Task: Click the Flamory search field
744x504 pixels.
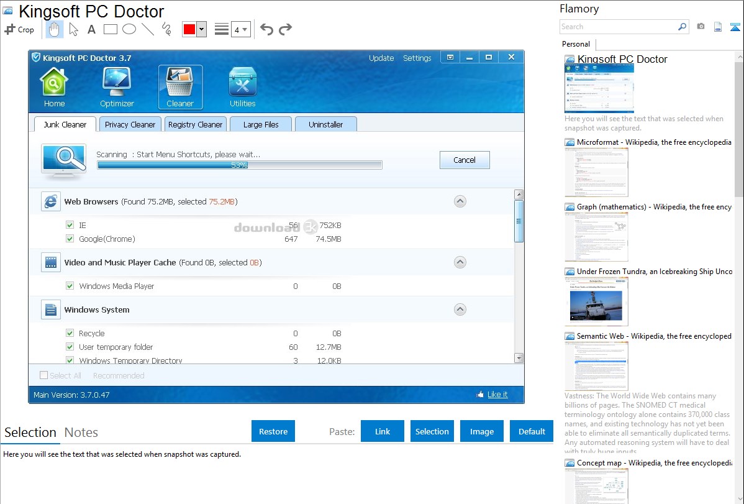Action: pyautogui.click(x=618, y=27)
